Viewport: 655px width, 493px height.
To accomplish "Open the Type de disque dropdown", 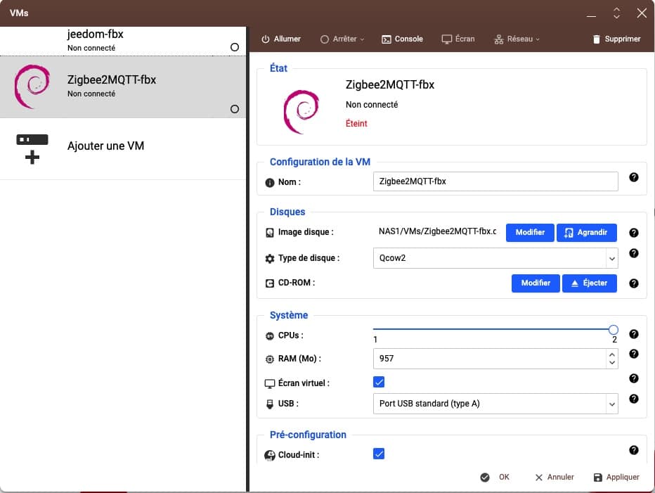I will tap(495, 258).
